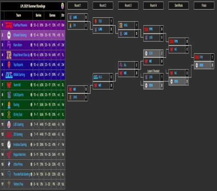Click the Invictus Gaming logo in standings

click(x=9, y=145)
